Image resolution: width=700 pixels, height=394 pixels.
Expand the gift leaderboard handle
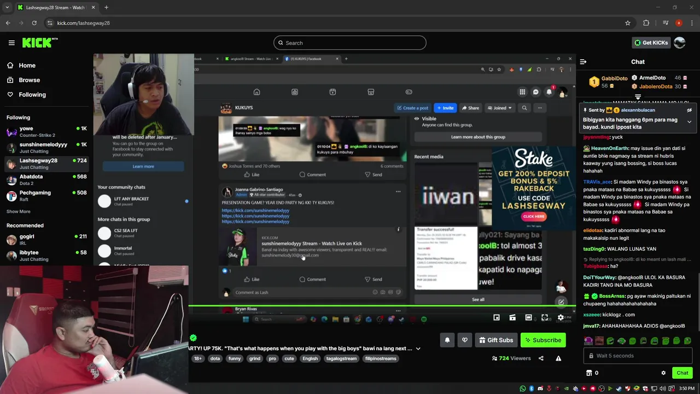point(638,97)
